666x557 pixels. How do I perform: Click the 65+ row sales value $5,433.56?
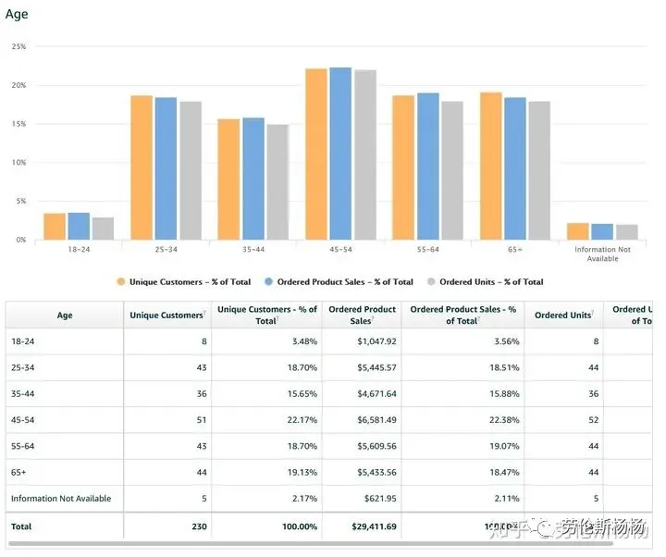coord(376,473)
